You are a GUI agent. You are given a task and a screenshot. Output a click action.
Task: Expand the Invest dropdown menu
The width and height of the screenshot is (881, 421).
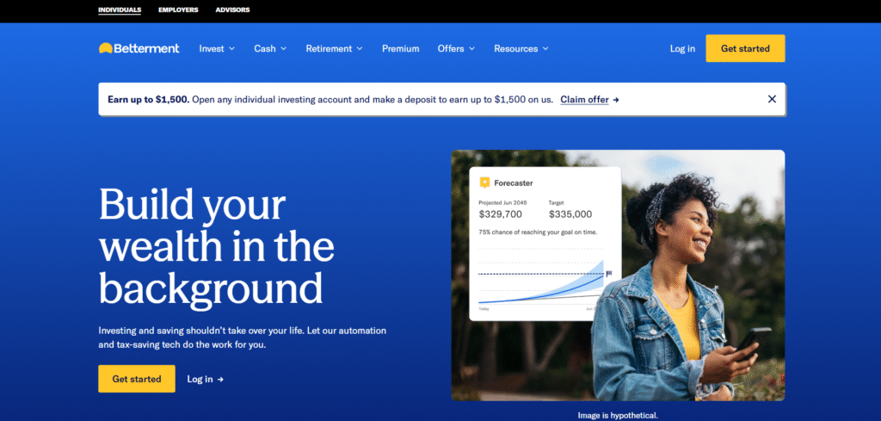point(217,48)
